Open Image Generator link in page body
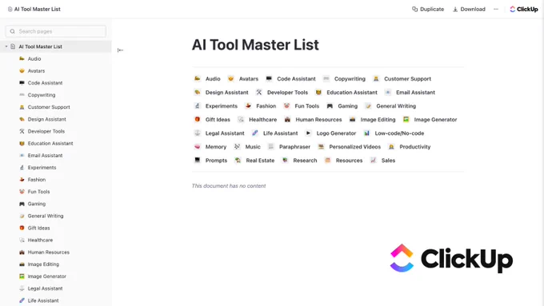 click(x=435, y=120)
